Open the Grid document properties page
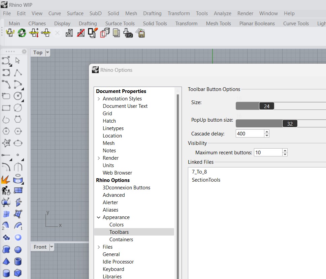The height and width of the screenshot is (279, 326). (x=107, y=114)
